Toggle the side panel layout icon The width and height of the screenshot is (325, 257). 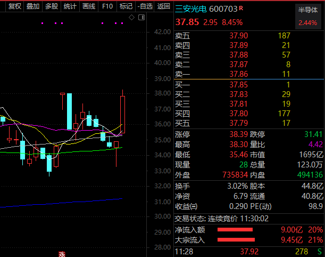coord(141,18)
